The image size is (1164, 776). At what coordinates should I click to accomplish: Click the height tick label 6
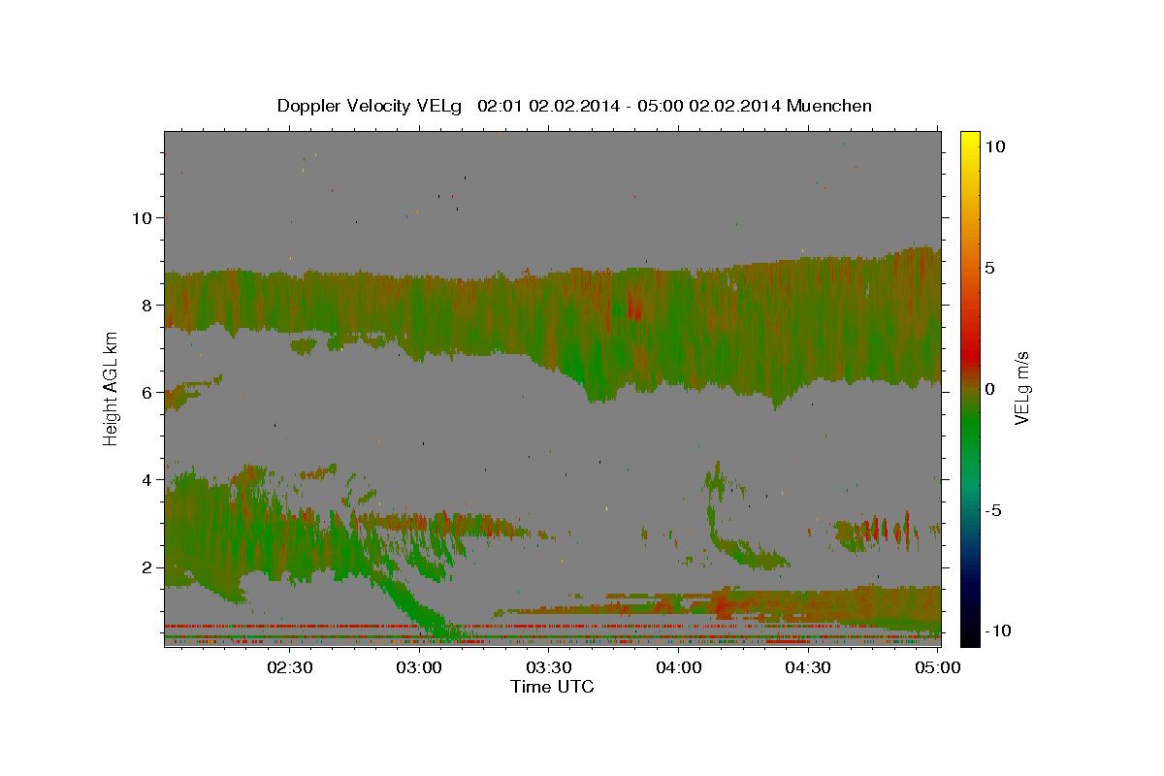pyautogui.click(x=147, y=393)
